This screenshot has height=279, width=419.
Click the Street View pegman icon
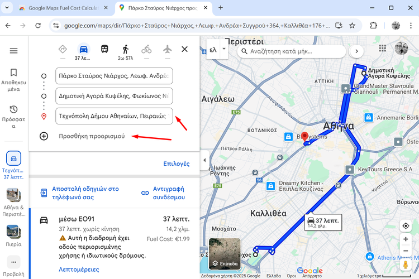[406, 264]
